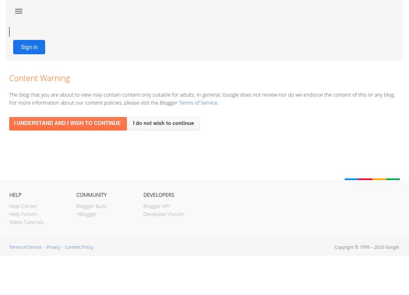Screen dimensions: 409x295
Task: Visit the Developer Forum link
Action: (163, 214)
